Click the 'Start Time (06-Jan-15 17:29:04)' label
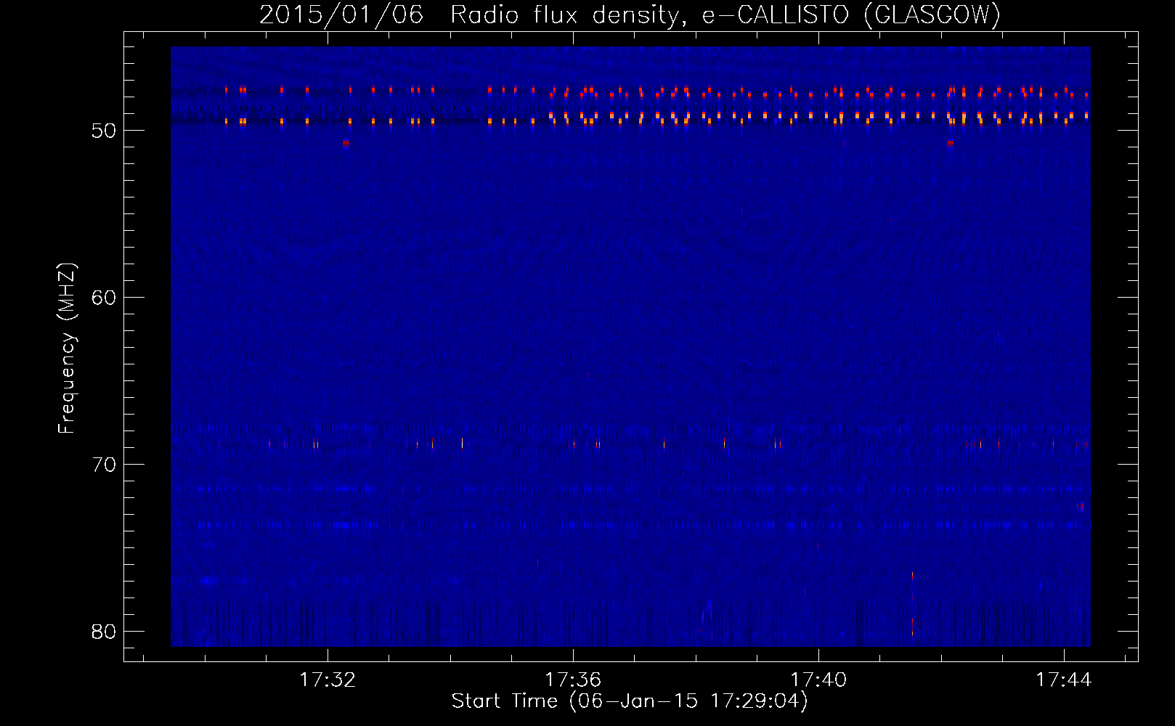Image resolution: width=1175 pixels, height=726 pixels. point(630,701)
